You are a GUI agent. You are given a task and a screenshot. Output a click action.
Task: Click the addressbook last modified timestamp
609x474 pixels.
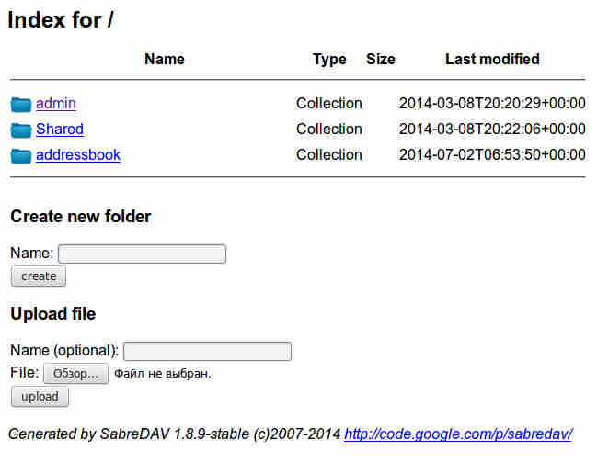[492, 154]
